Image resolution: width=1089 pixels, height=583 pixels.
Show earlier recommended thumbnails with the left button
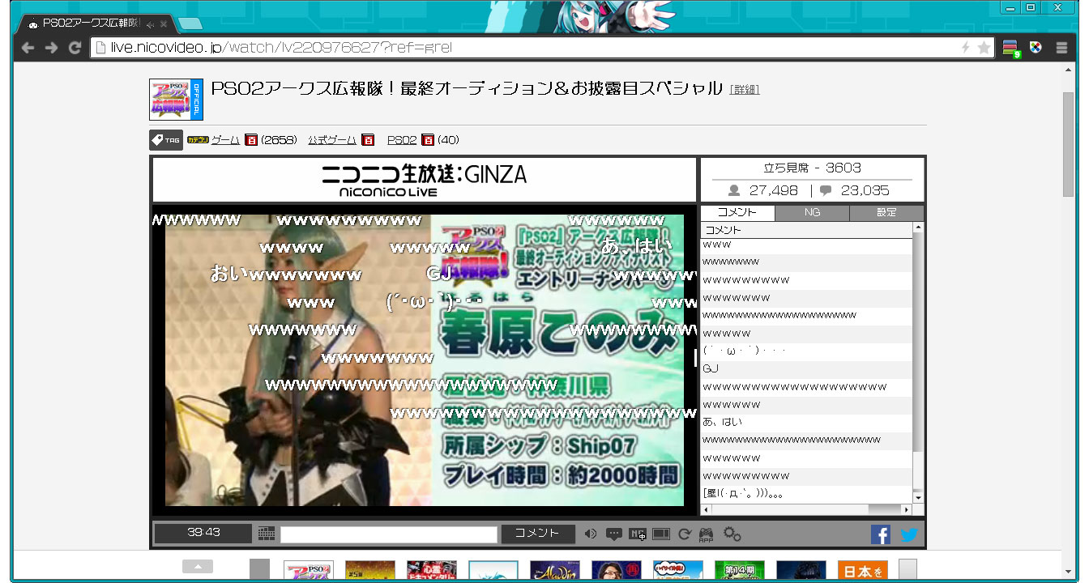pyautogui.click(x=259, y=570)
